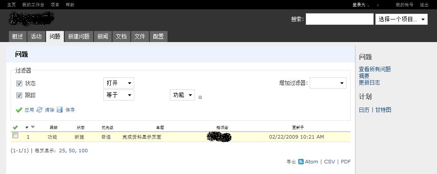Viewport: 437px width, 174px height.
Task: Sort by 优先级 column header
Action: [108, 128]
